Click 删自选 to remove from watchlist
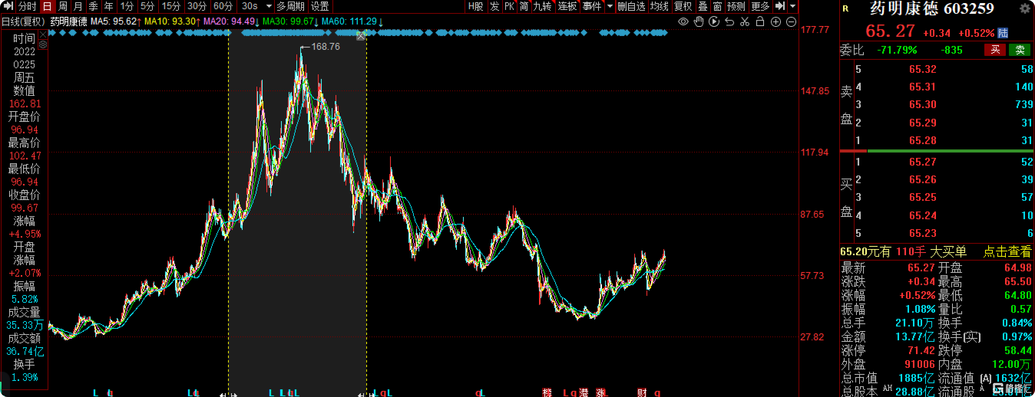The height and width of the screenshot is (397, 1035). [x=631, y=6]
